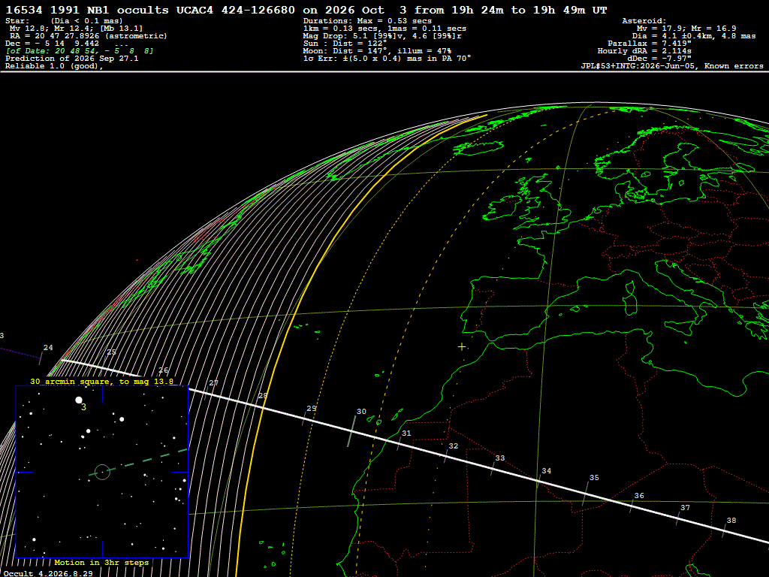Click the 'Asteroid:' header in data panel
This screenshot has width=769, height=577.
[x=644, y=20]
